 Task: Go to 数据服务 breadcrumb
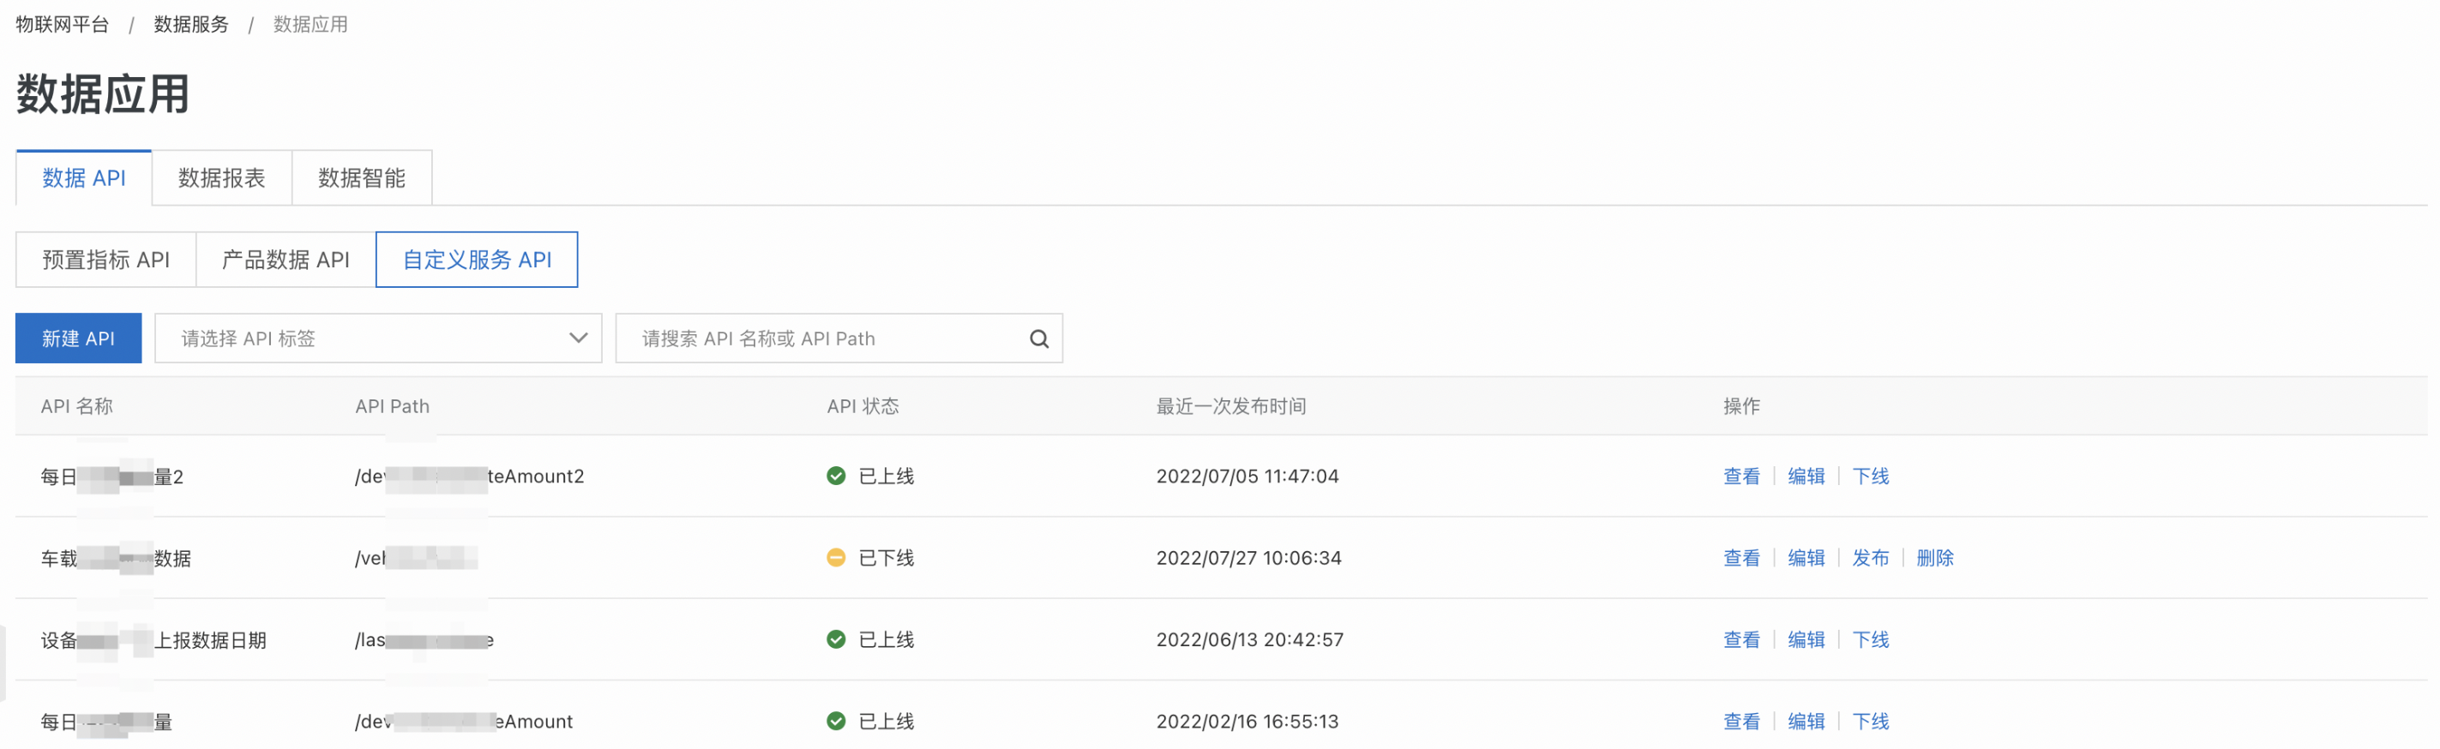point(191,25)
